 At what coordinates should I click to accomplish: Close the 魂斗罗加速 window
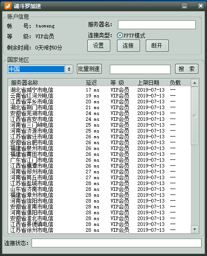click(x=200, y=6)
